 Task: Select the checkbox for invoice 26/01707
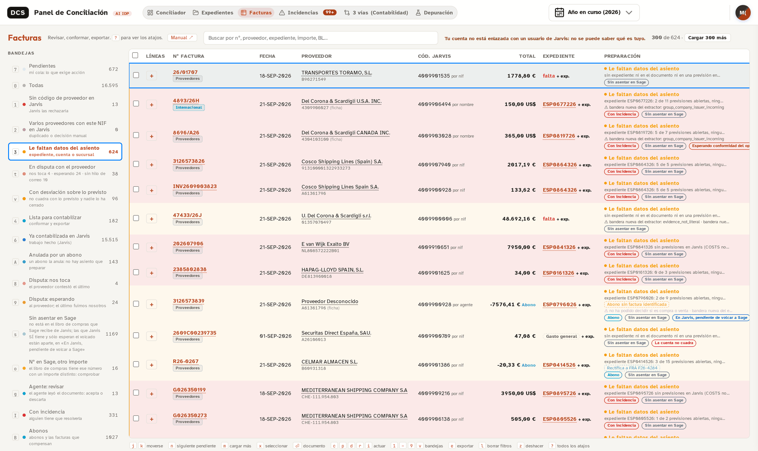tap(136, 75)
